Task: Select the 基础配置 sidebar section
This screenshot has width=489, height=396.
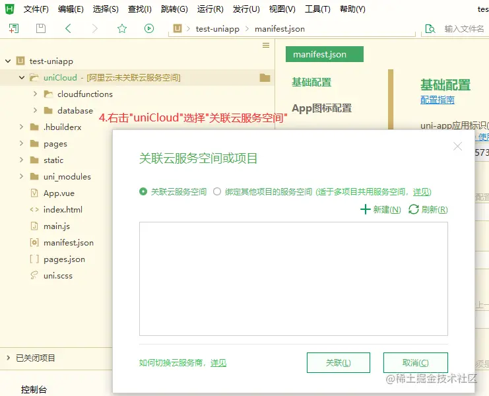Action: pyautogui.click(x=311, y=82)
